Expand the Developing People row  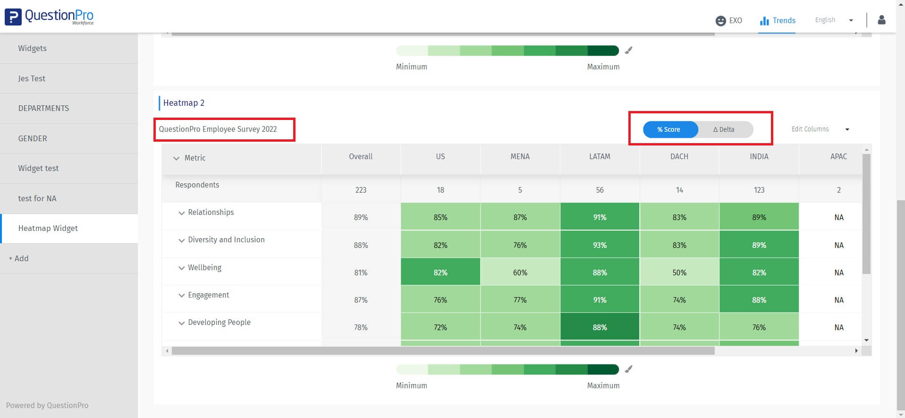pyautogui.click(x=181, y=323)
